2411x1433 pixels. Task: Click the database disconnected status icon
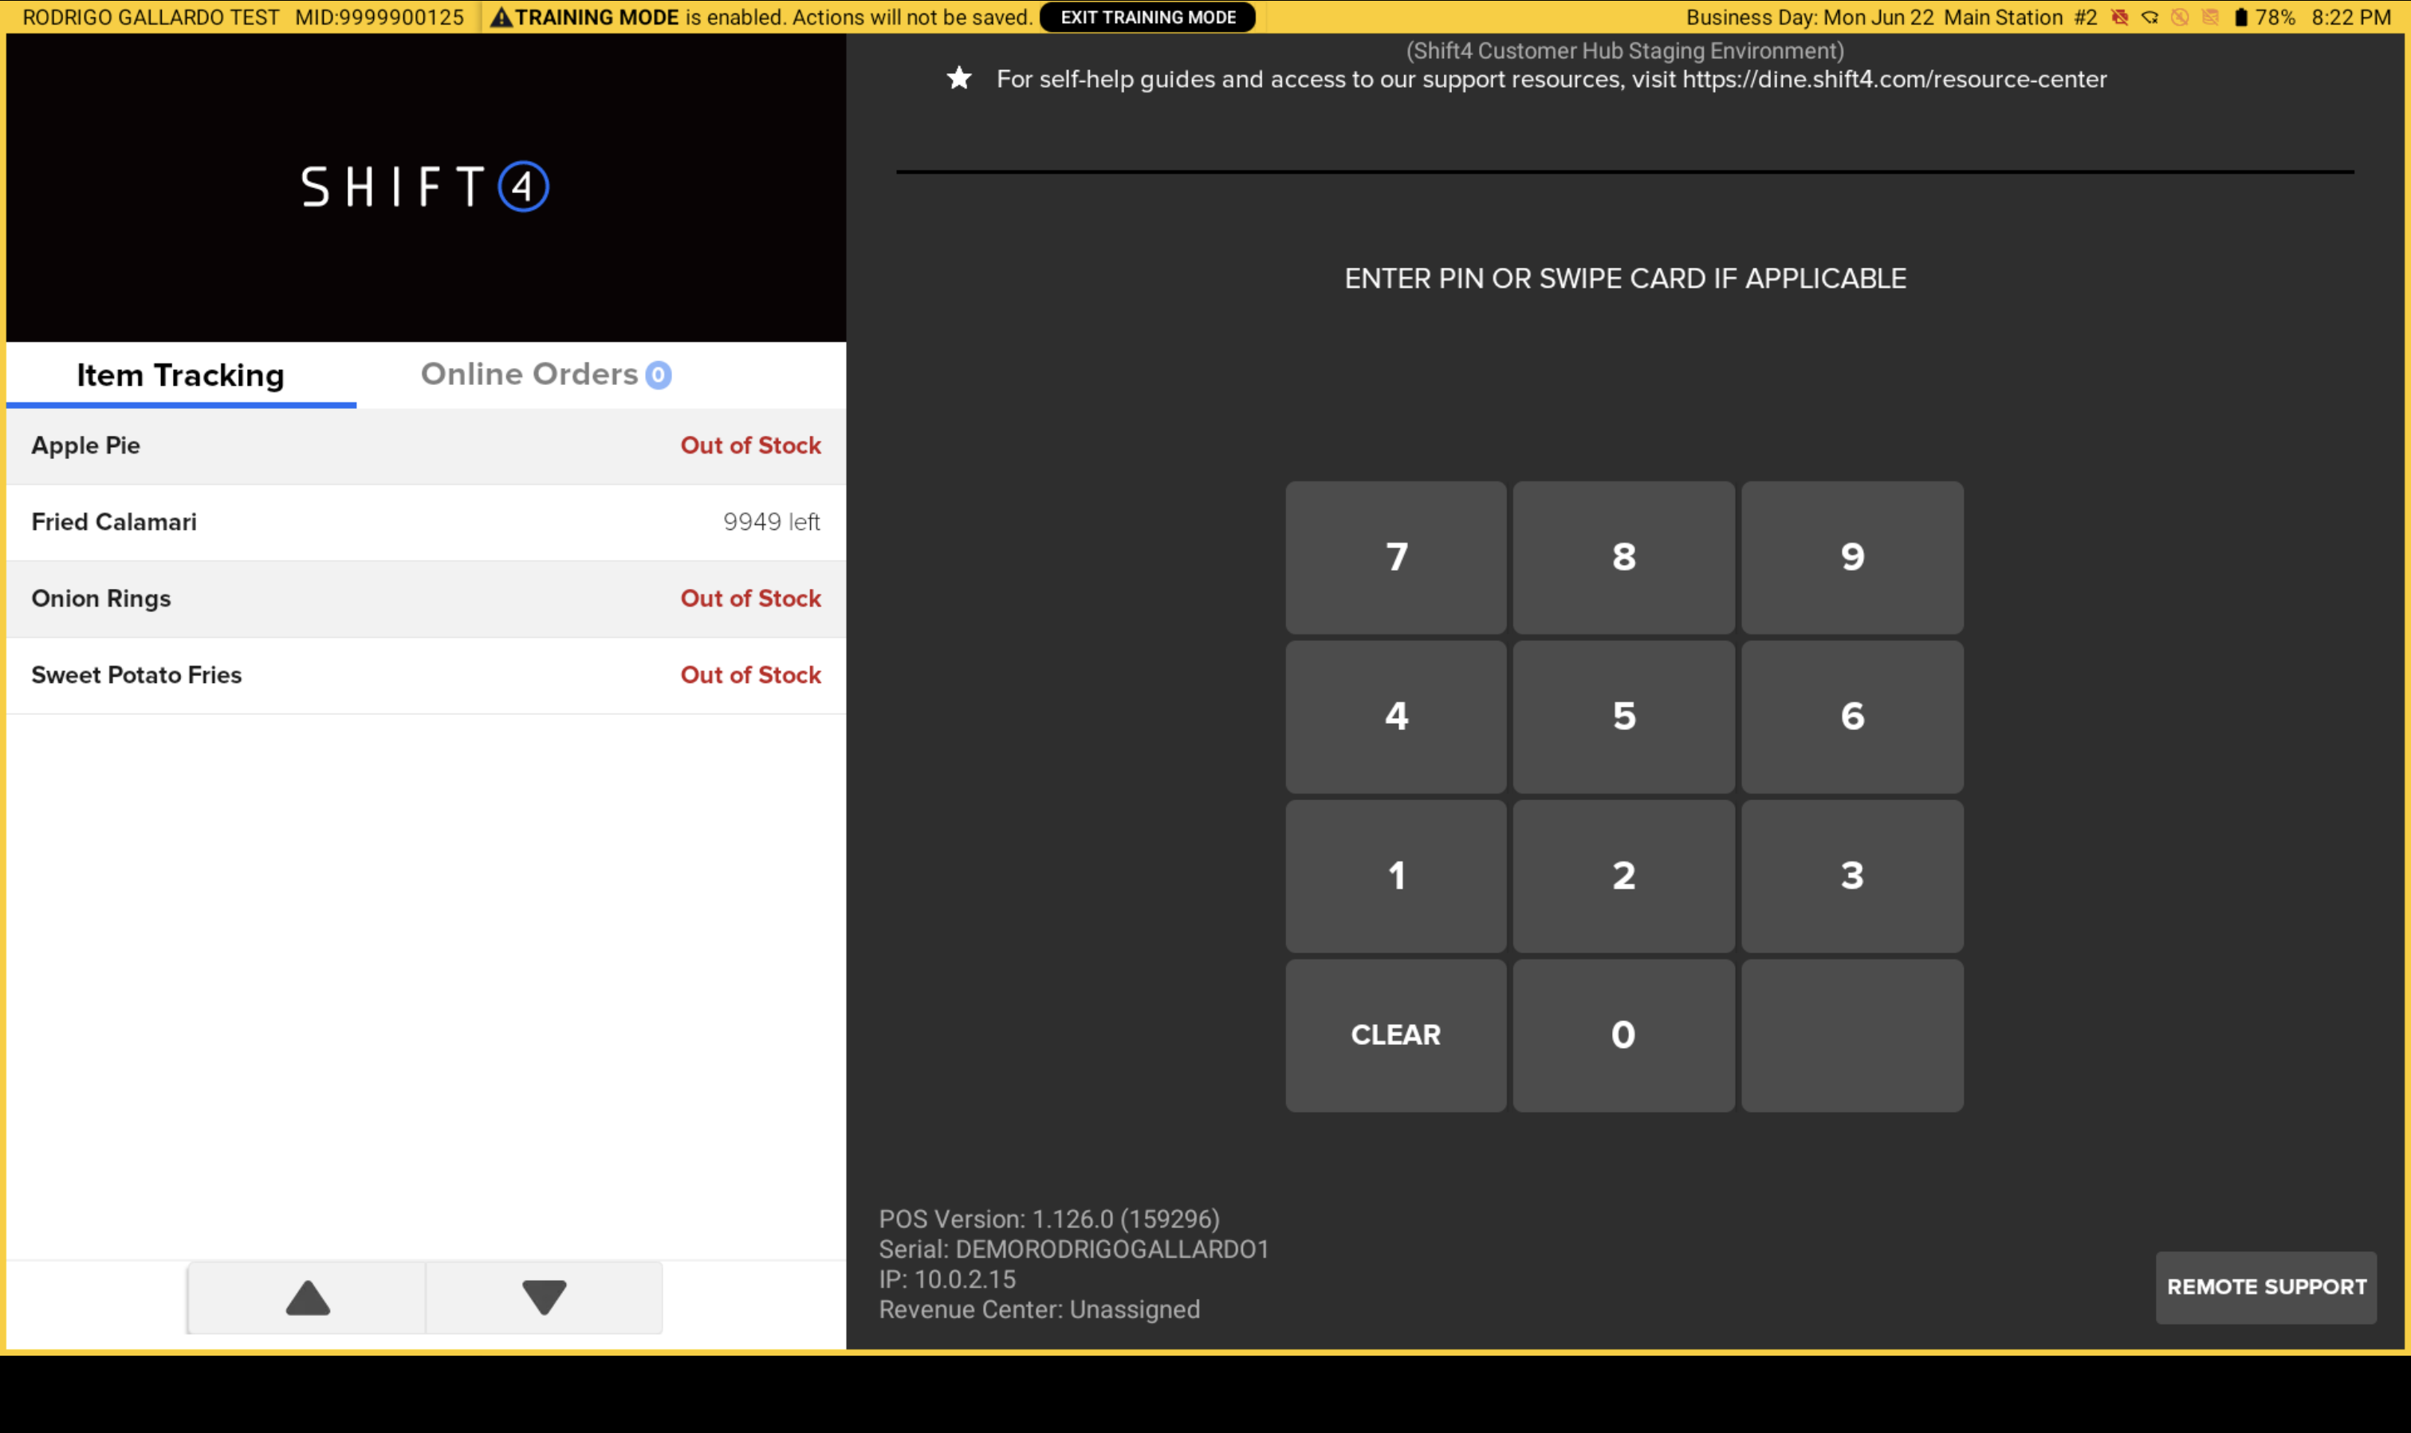2209,18
